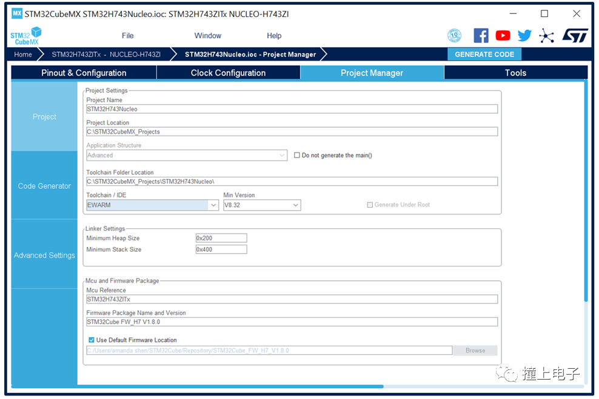Go to Home breadcrumb
599x399 pixels.
[x=23, y=54]
